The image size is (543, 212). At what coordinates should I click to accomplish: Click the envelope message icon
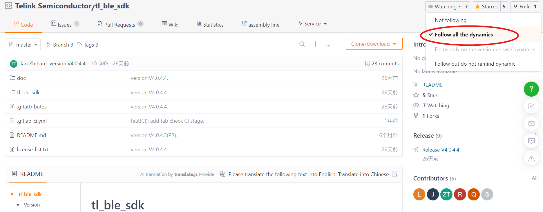point(531,123)
